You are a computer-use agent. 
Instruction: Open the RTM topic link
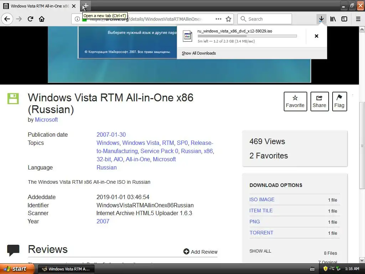[168, 143]
